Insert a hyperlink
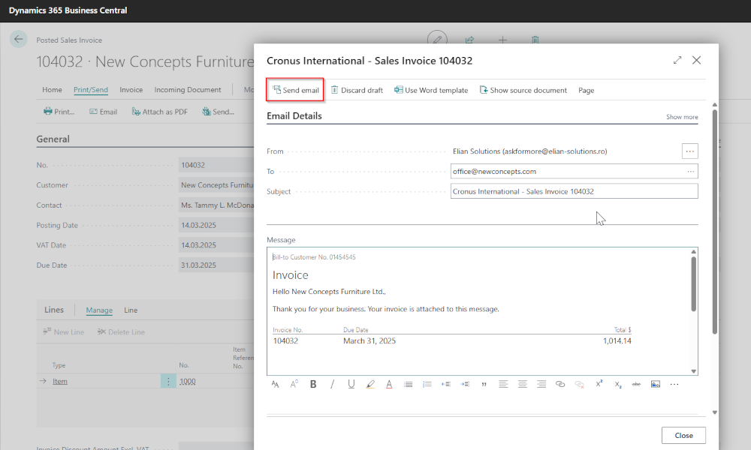751x450 pixels. (560, 384)
